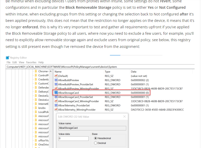Select the AllowStorageCard value name

point(68,93)
